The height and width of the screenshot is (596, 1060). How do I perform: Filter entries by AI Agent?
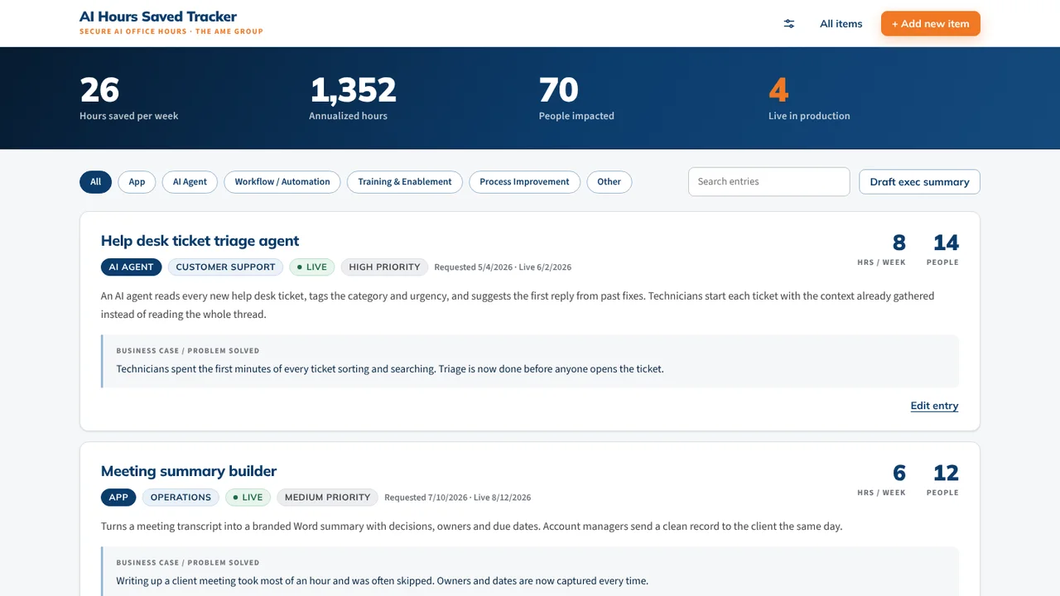click(x=190, y=182)
